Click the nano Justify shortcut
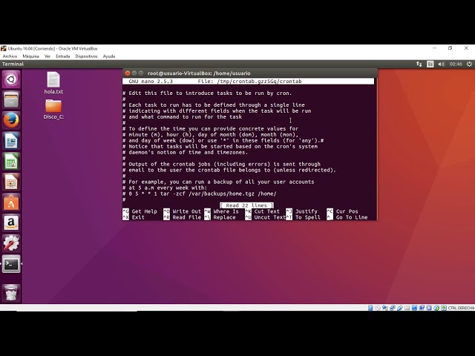The image size is (475, 356). point(302,211)
